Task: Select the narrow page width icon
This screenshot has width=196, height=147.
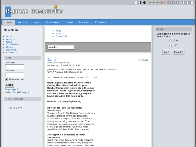Action: point(184,2)
